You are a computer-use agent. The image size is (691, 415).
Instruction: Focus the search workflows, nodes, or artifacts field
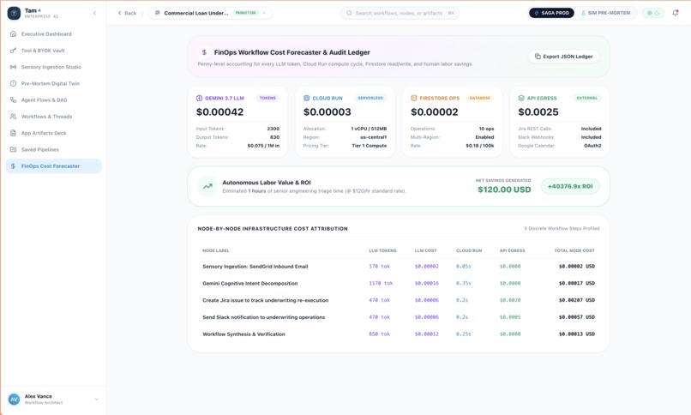pos(400,13)
